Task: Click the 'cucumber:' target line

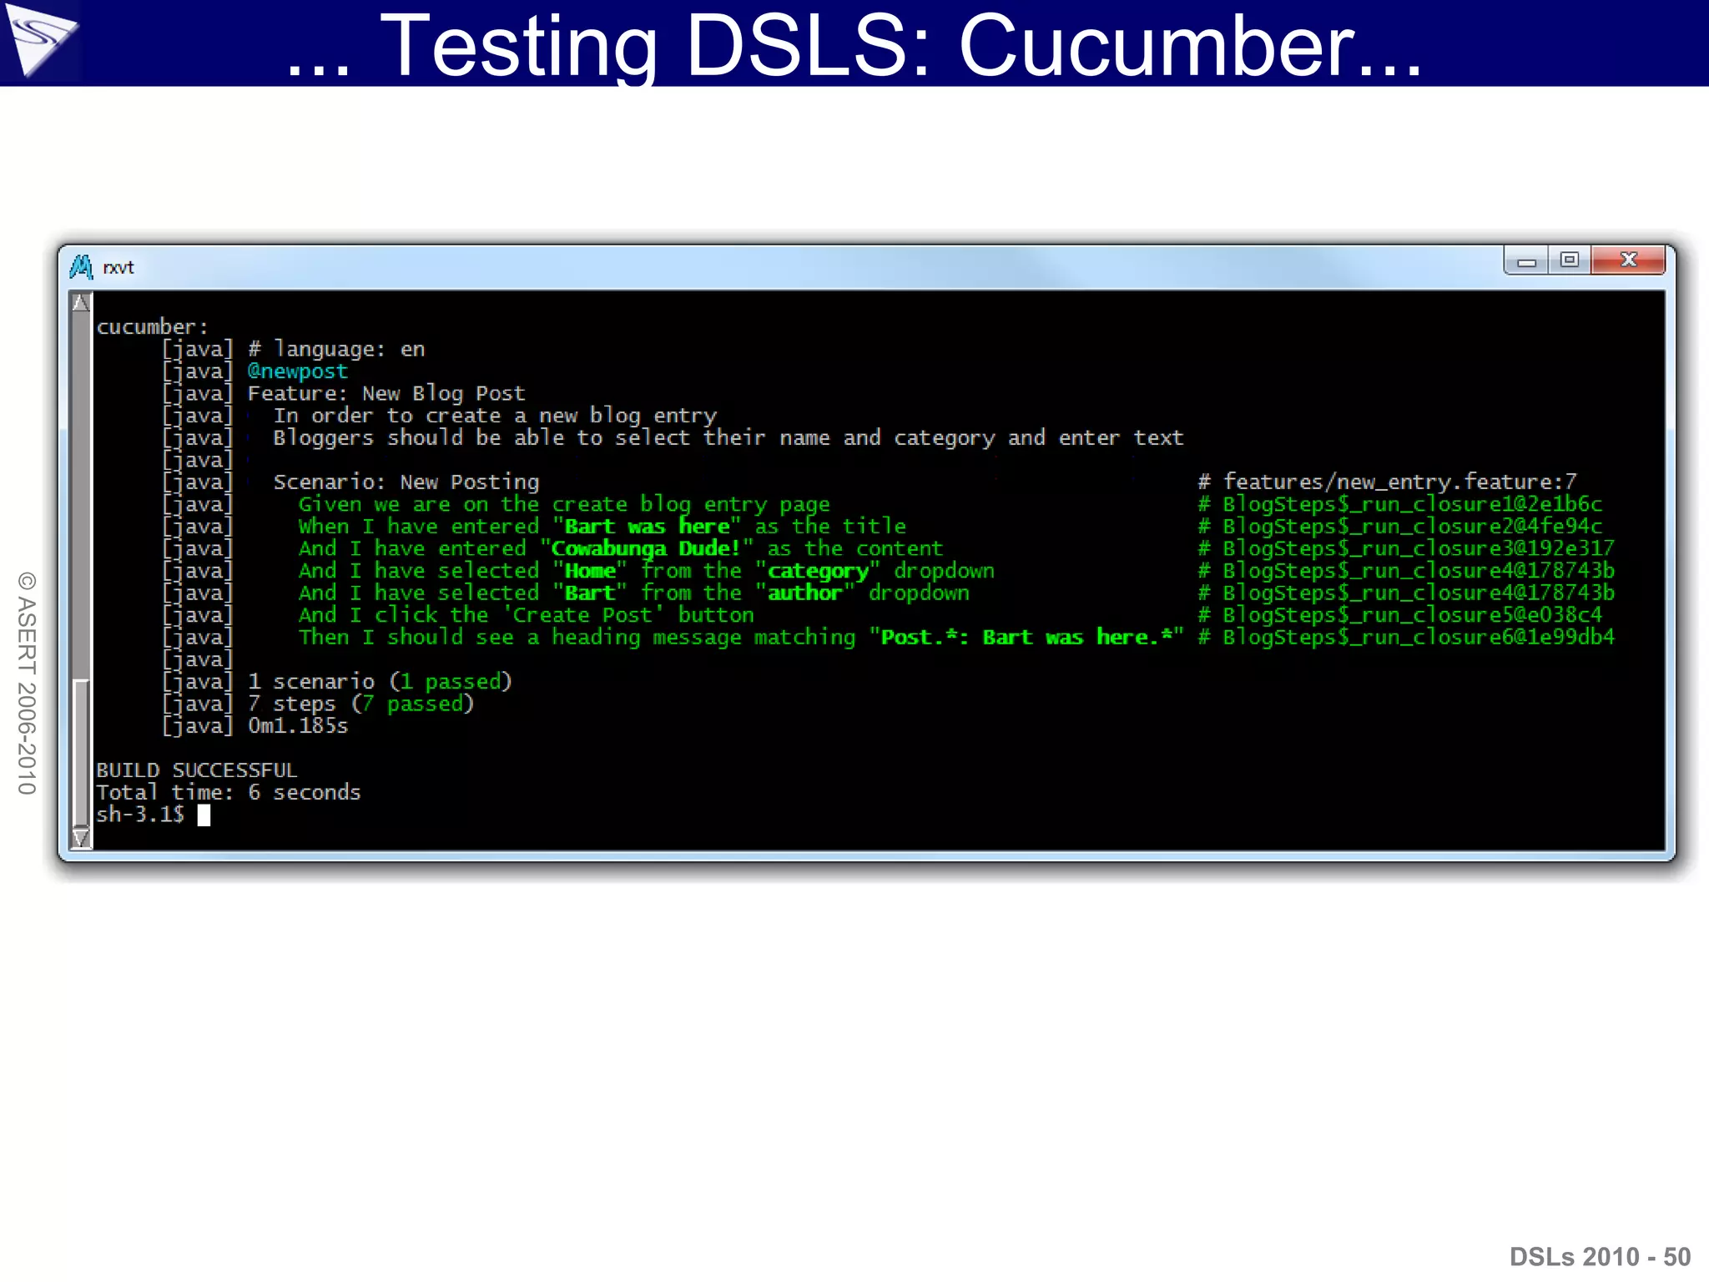Action: [x=152, y=327]
